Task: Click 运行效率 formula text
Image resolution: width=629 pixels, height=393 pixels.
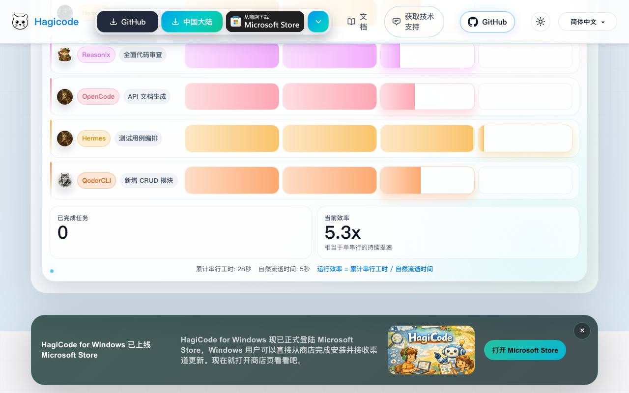Action: (375, 269)
